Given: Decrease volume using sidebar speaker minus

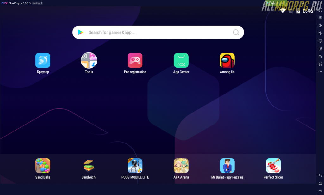Looking at the screenshot, I should coord(320,33).
